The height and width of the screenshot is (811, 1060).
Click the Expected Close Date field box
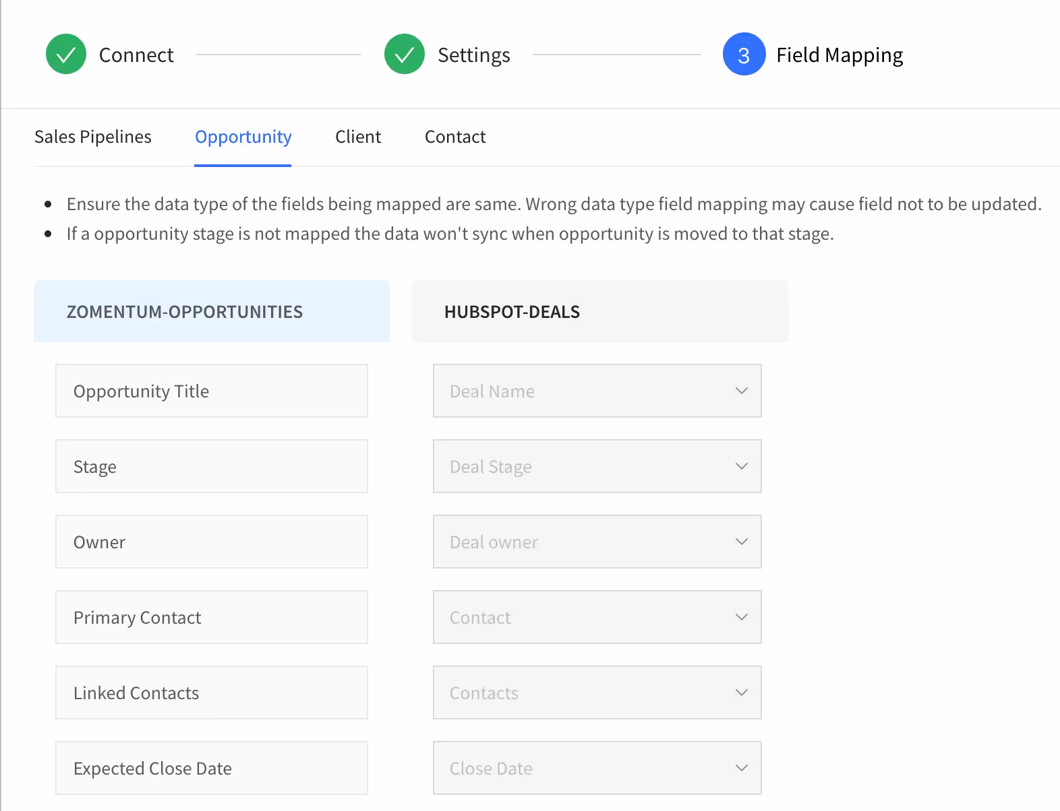coord(212,768)
